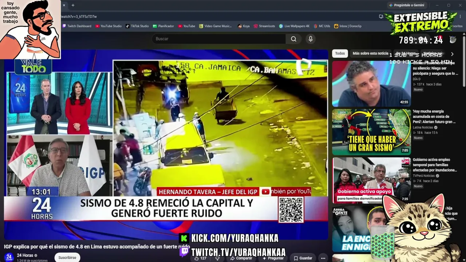466x262 pixels.
Task: Click the Preguntar button
Action: 273,258
